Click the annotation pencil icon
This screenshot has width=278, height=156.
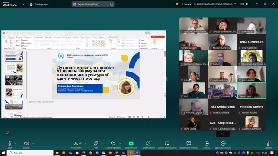coord(8,132)
